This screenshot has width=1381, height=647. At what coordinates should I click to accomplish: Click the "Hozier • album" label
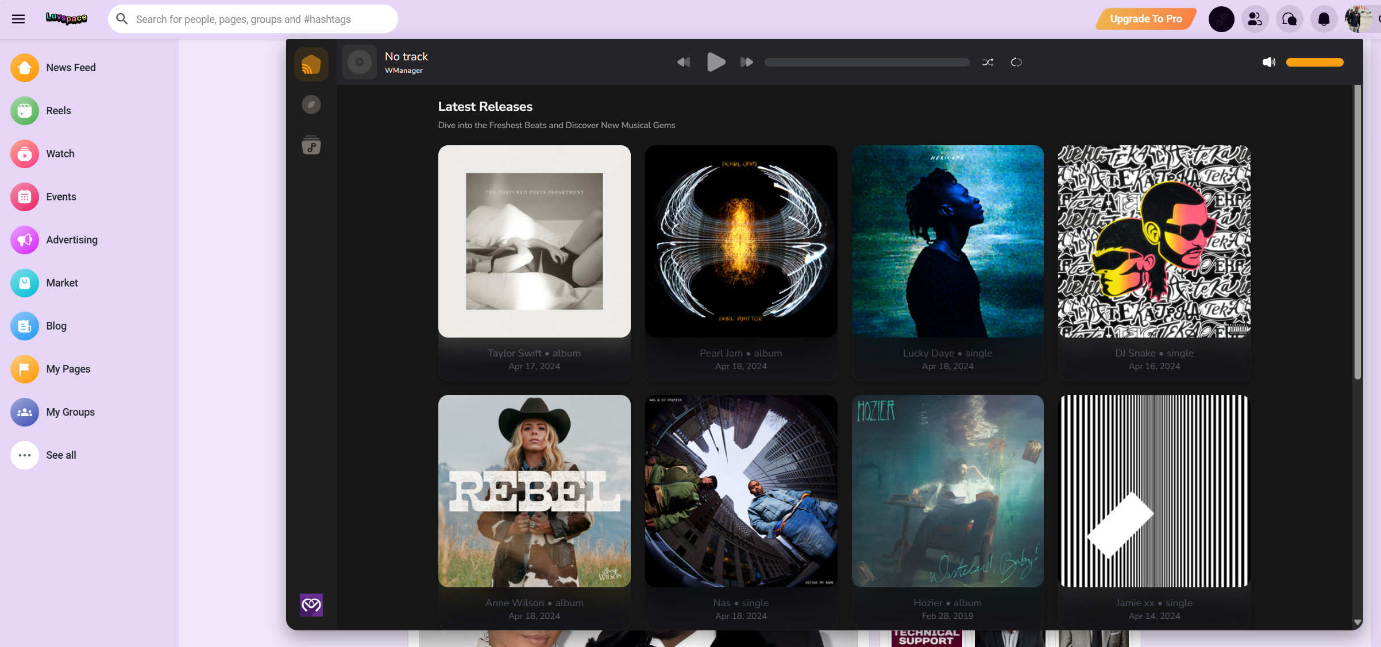point(948,603)
